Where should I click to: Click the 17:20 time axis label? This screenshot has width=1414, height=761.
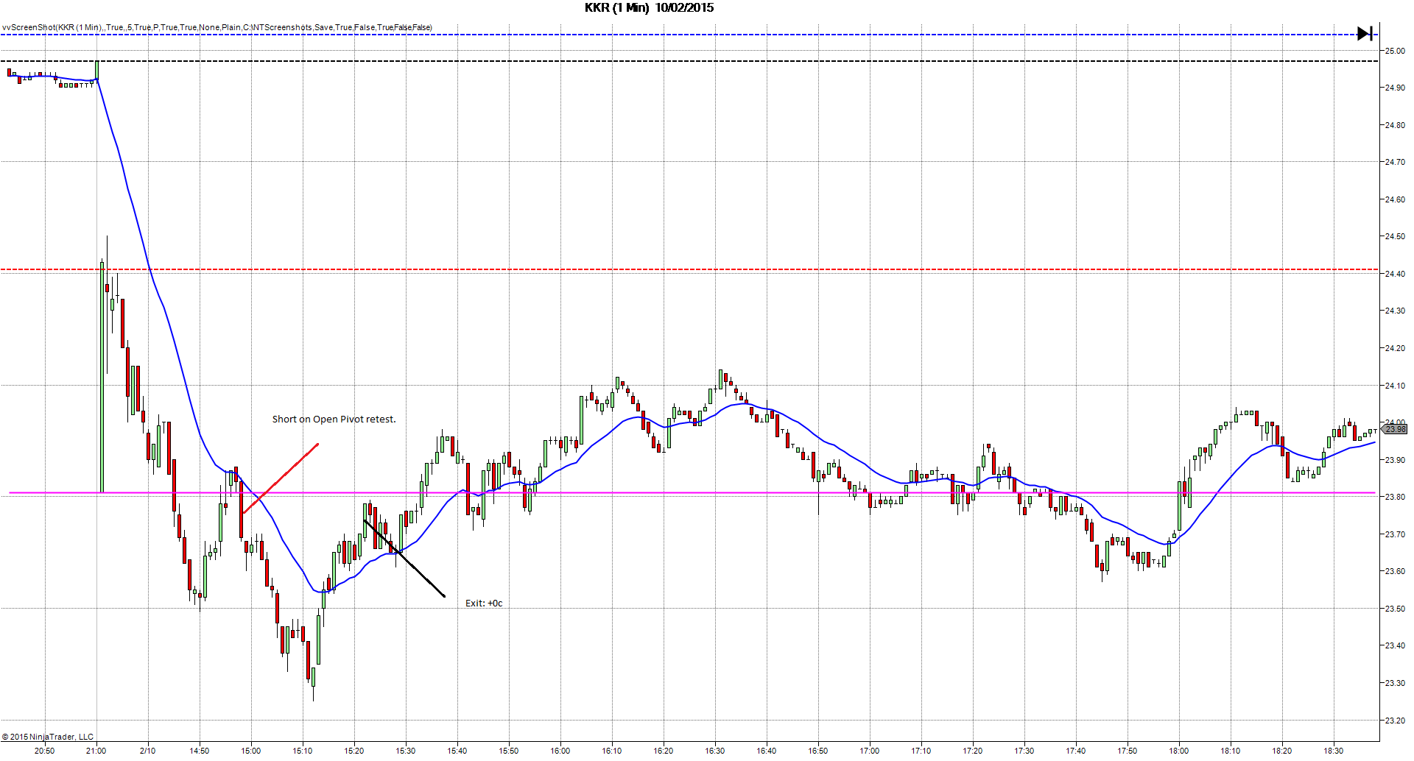[972, 751]
